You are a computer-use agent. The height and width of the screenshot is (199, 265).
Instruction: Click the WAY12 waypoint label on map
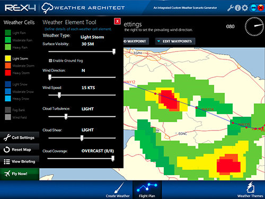coord(129,82)
